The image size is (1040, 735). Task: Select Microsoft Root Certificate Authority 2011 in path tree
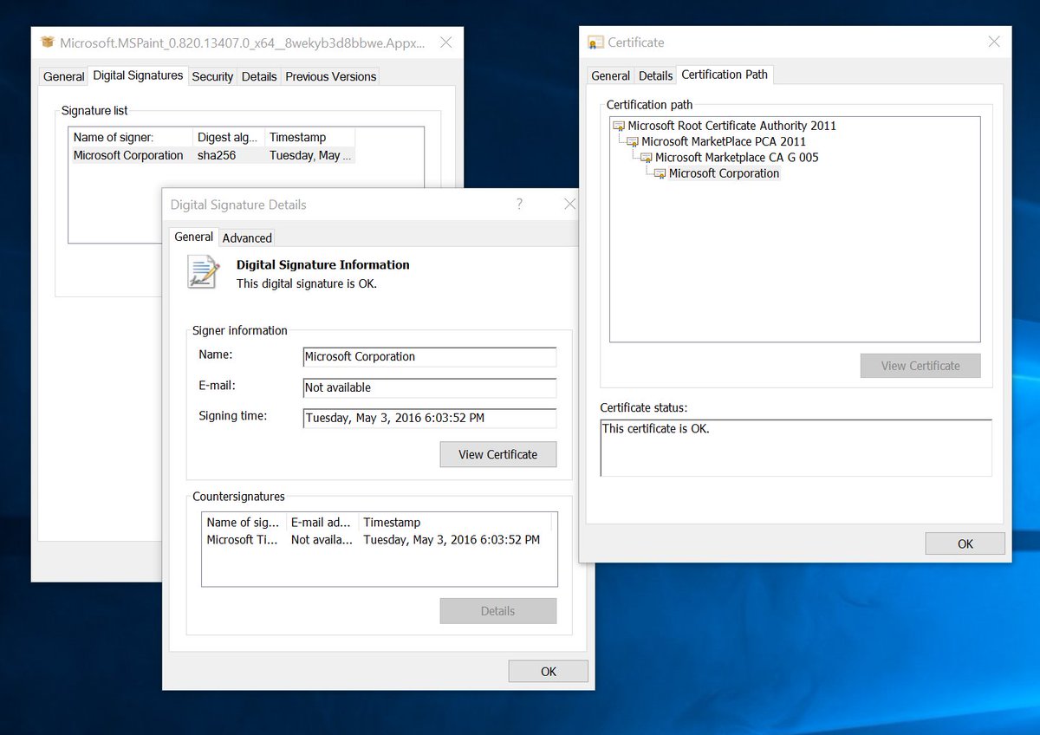(731, 126)
